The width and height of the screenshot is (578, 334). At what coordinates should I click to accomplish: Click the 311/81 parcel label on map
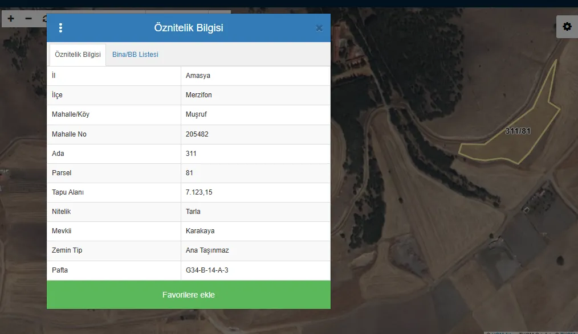pyautogui.click(x=518, y=131)
